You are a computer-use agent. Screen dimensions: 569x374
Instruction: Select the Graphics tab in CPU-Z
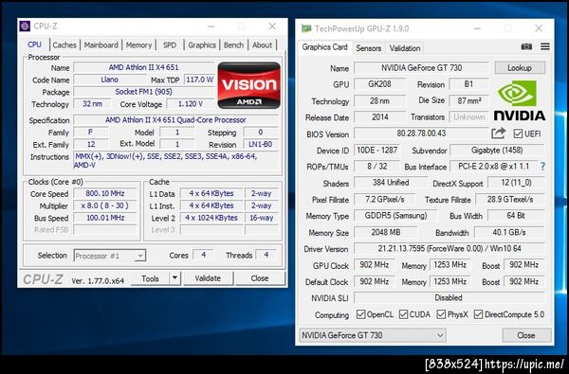(x=202, y=45)
